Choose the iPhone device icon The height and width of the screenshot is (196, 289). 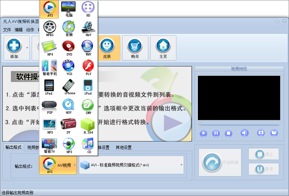click(x=69, y=87)
